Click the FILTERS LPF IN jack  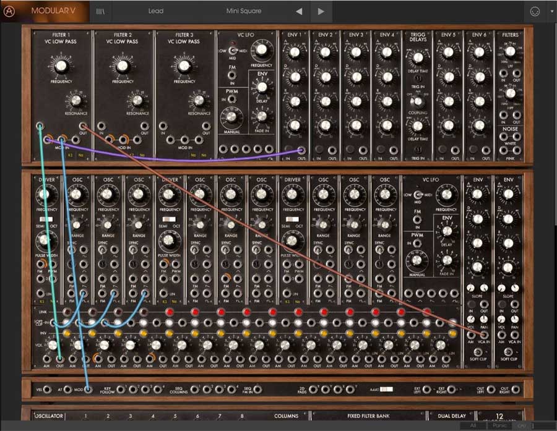[x=503, y=74]
